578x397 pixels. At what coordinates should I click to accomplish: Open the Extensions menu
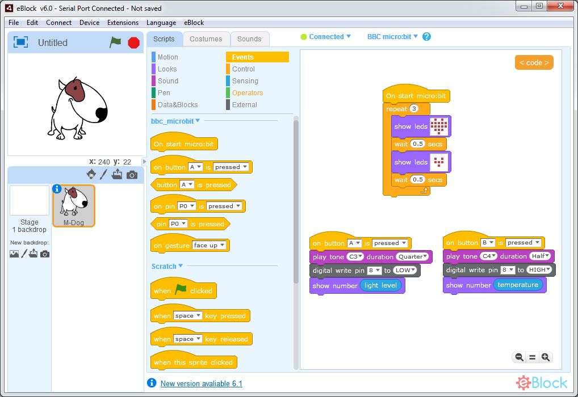123,23
